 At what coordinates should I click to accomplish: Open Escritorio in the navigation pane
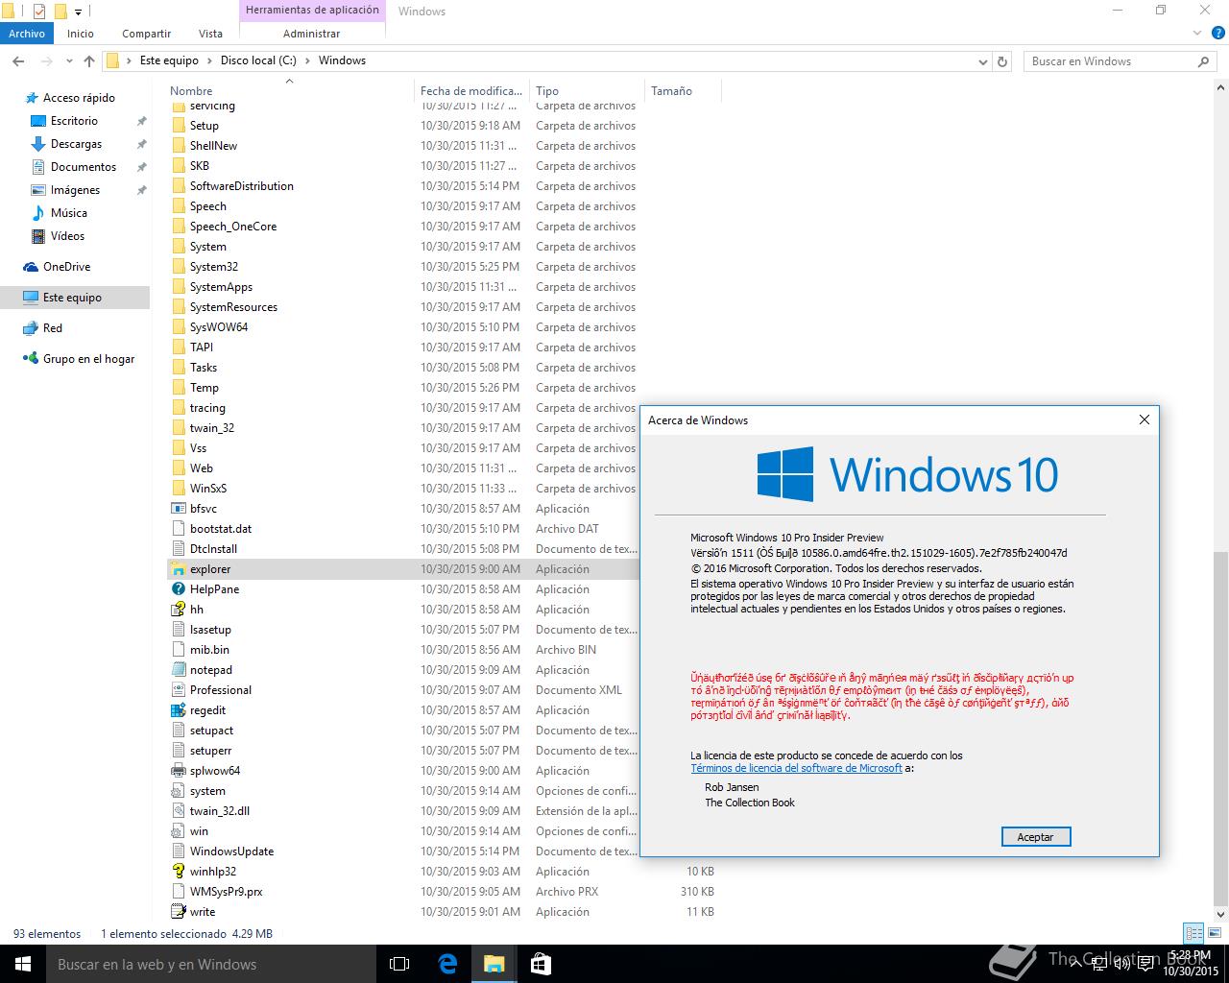[x=74, y=121]
